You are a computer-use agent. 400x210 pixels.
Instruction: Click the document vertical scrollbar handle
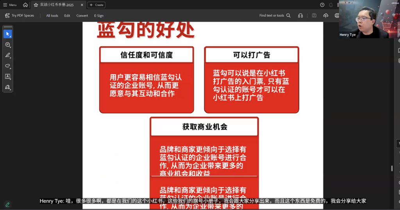click(392, 169)
